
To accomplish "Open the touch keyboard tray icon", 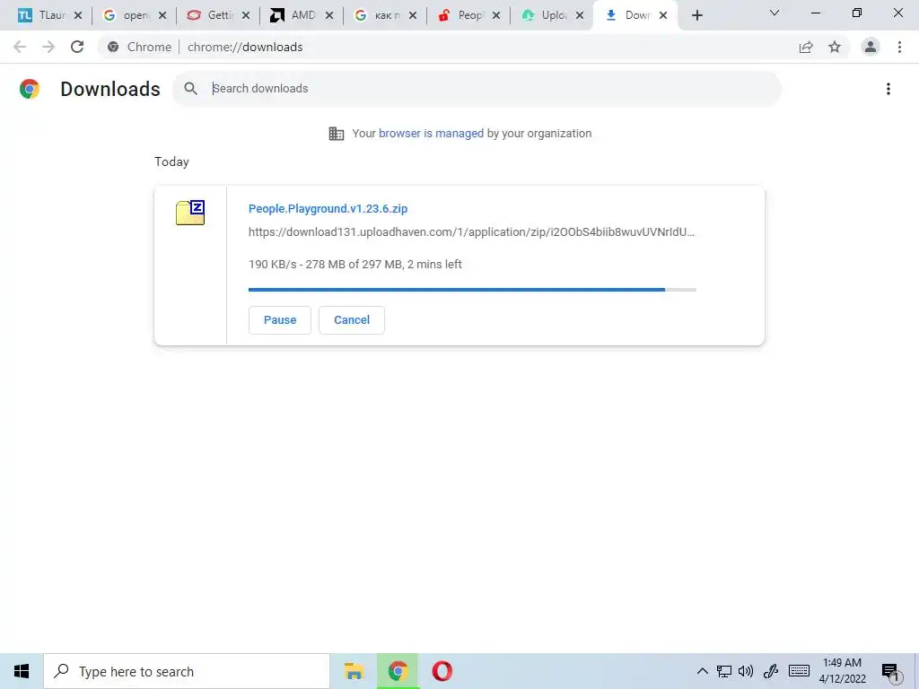I will tap(799, 671).
